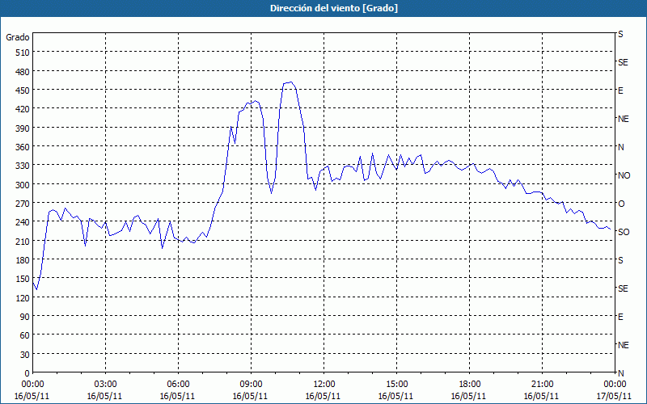Click the "E" compass label level with 450

[620, 90]
